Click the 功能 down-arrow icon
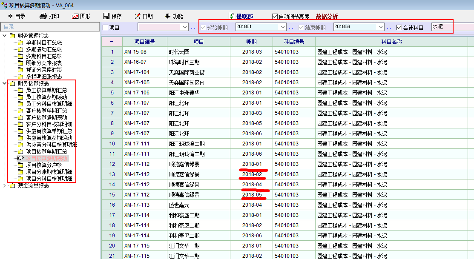This screenshot has width=474, height=259. point(167,16)
